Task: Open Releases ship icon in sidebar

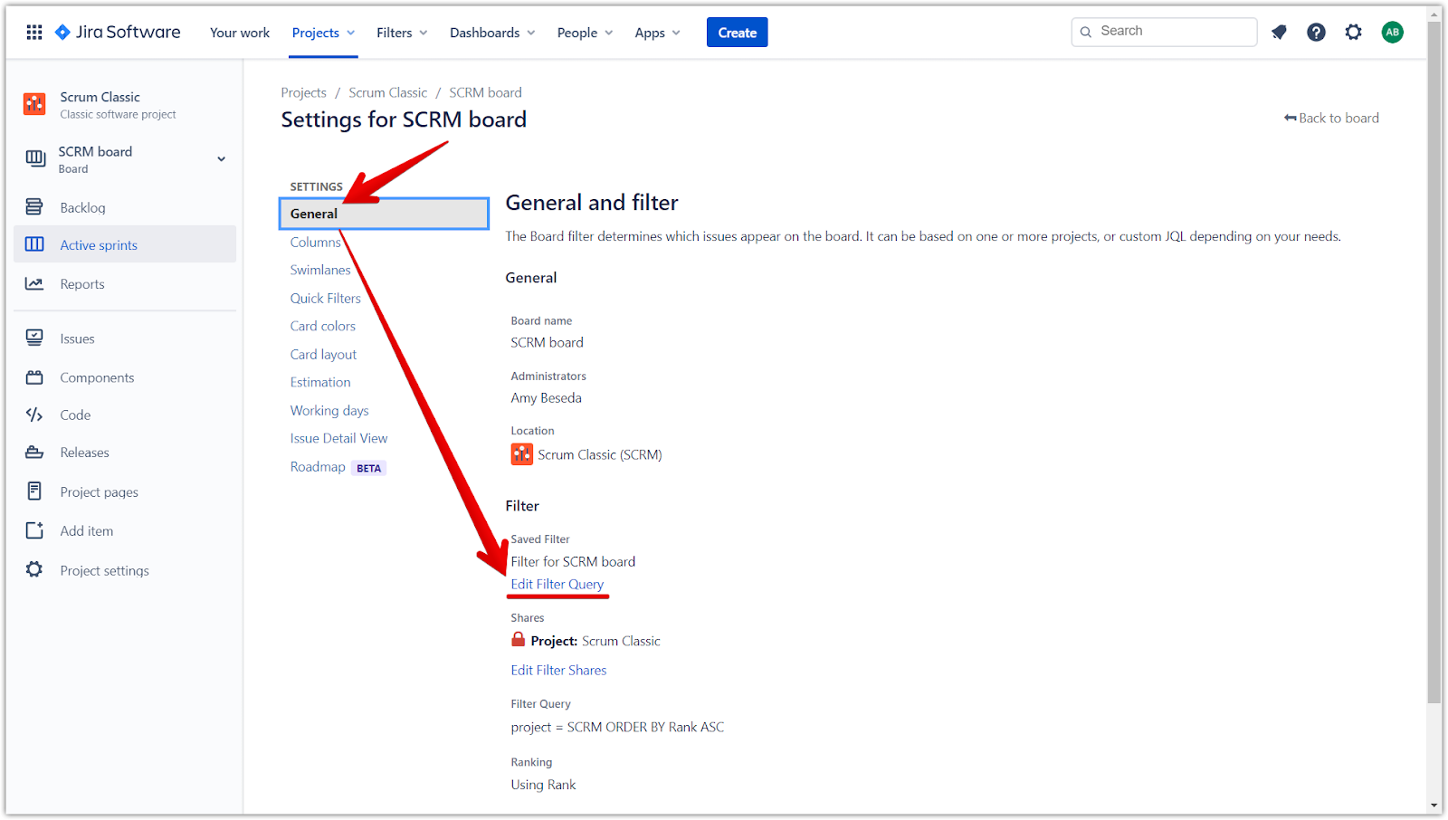Action: 34,453
